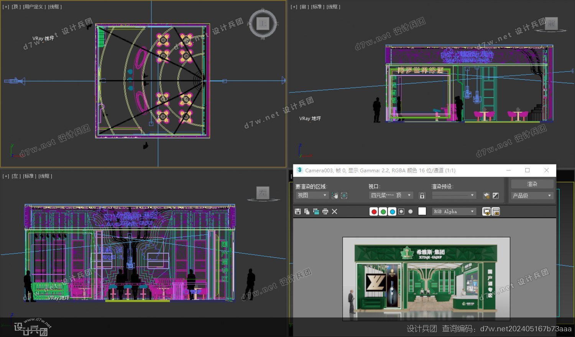Viewport: 575px width, 337px height.
Task: Open render setup teapot icon
Action: (486, 195)
